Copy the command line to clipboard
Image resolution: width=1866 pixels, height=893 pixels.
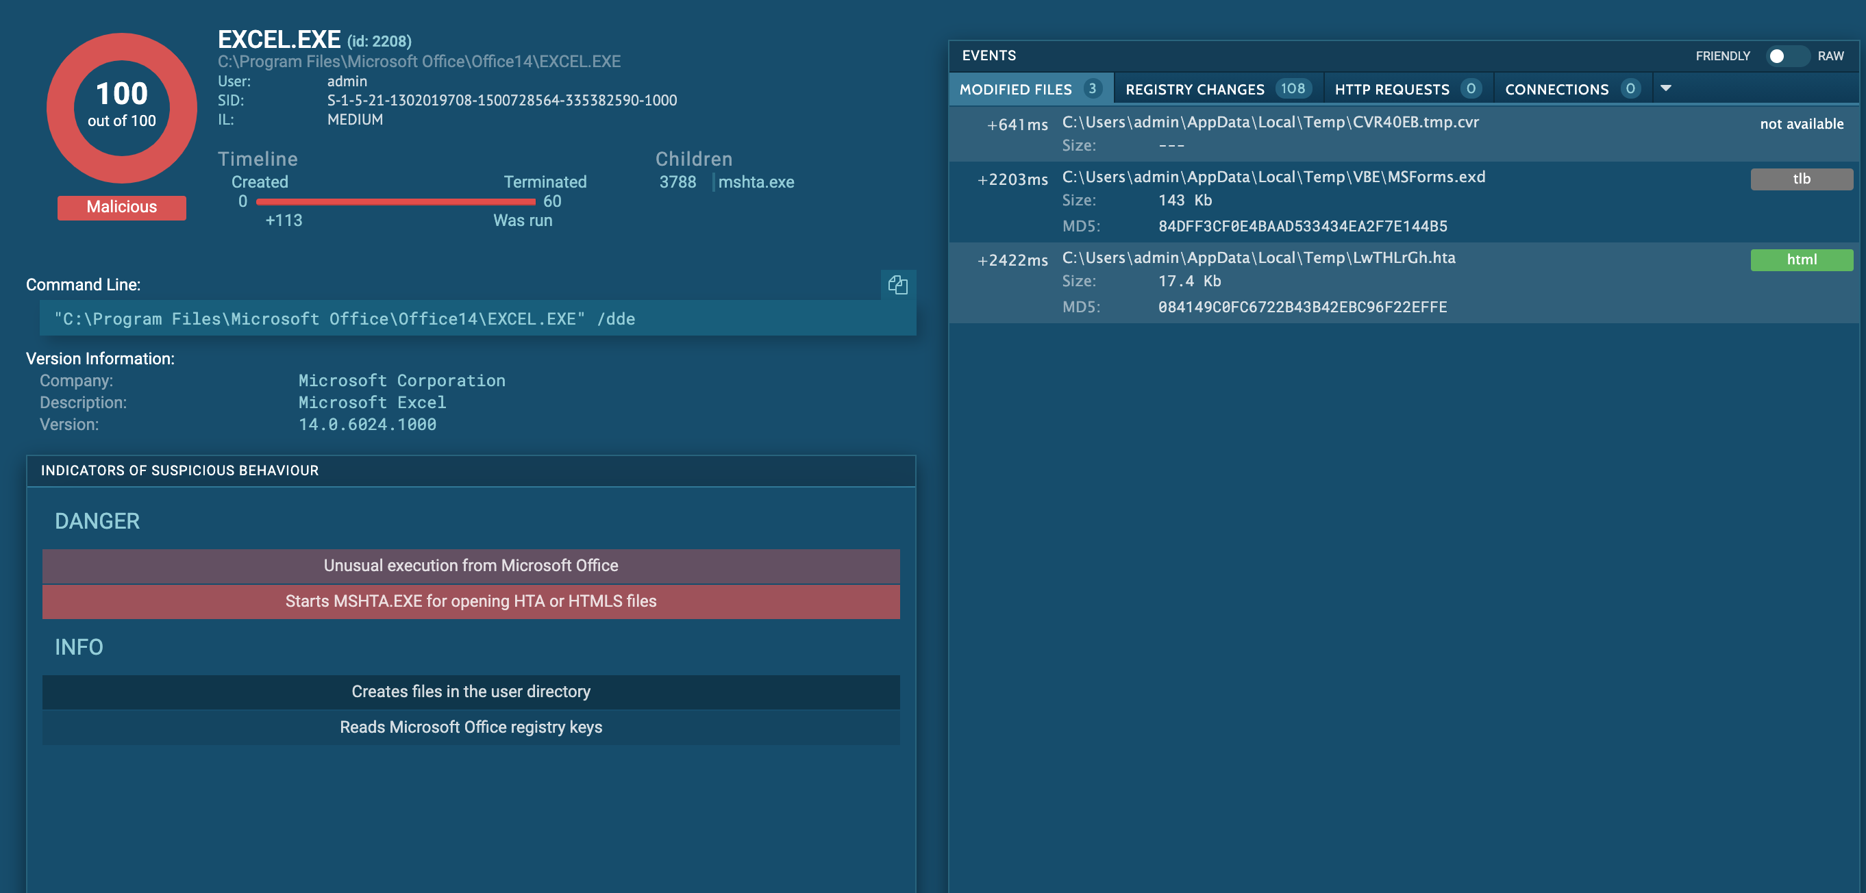tap(897, 285)
